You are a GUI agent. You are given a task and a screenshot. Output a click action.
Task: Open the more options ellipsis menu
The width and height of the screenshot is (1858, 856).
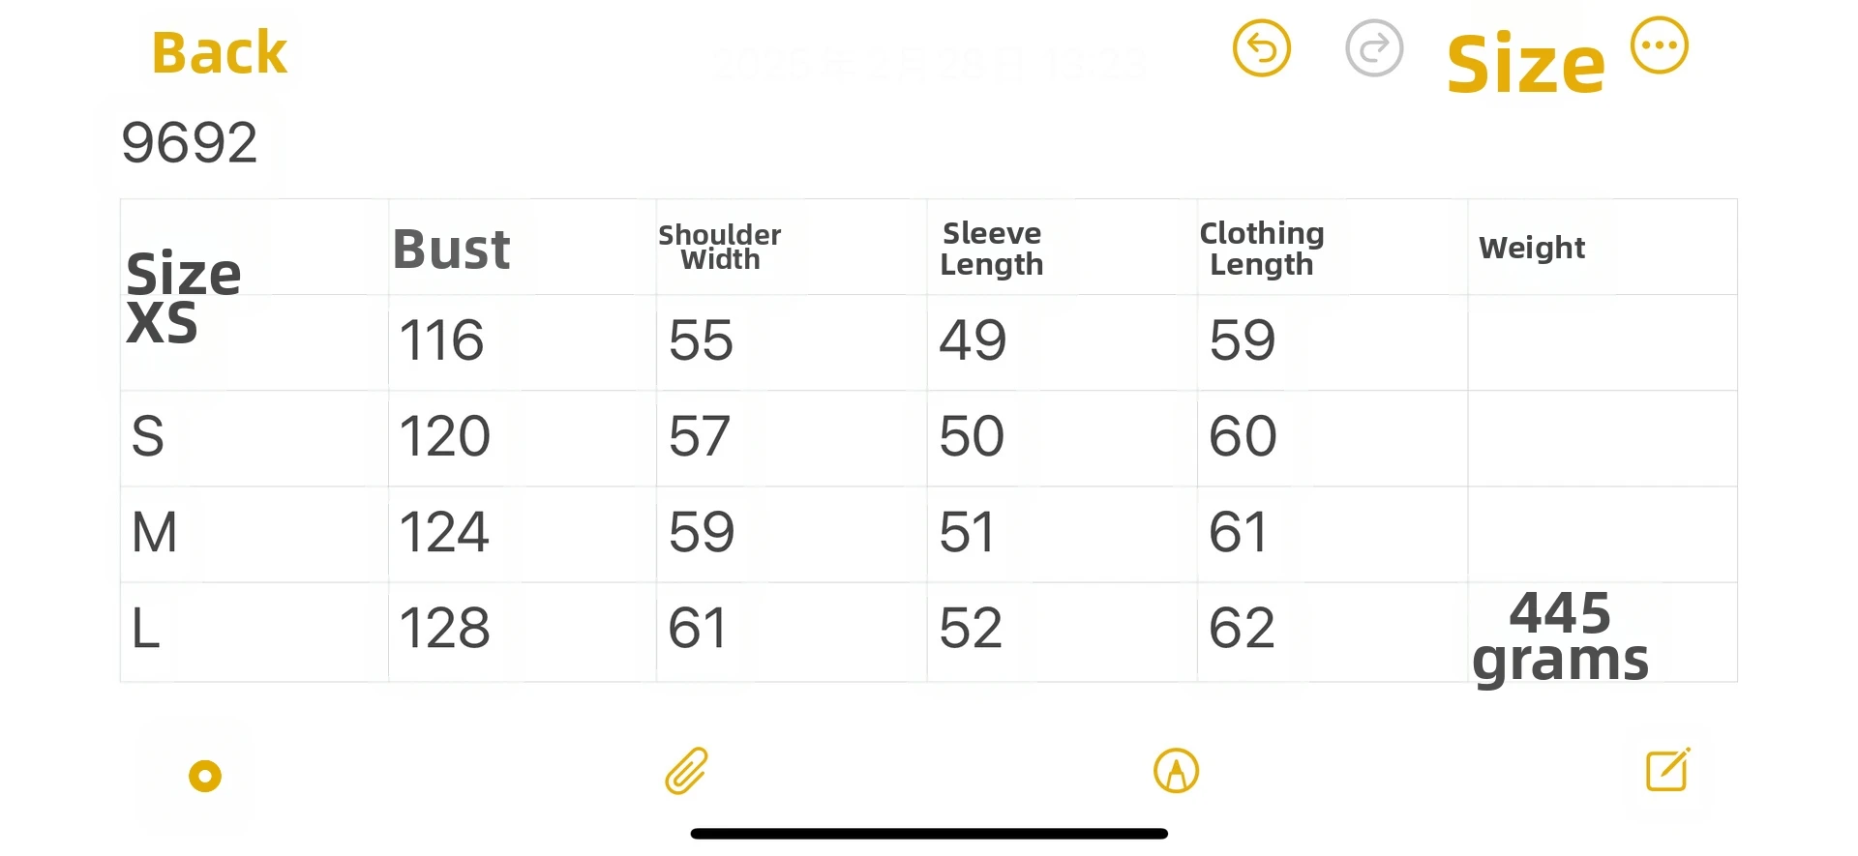click(1659, 45)
